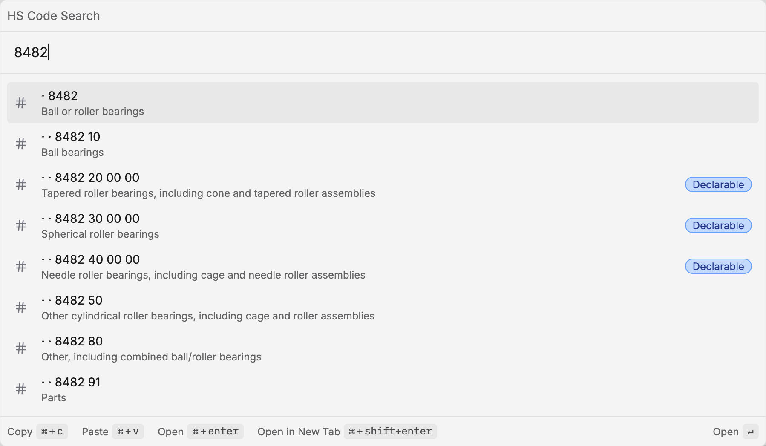Click the hash icon for 8482 10 Ball bearings
The width and height of the screenshot is (766, 446).
coord(20,144)
